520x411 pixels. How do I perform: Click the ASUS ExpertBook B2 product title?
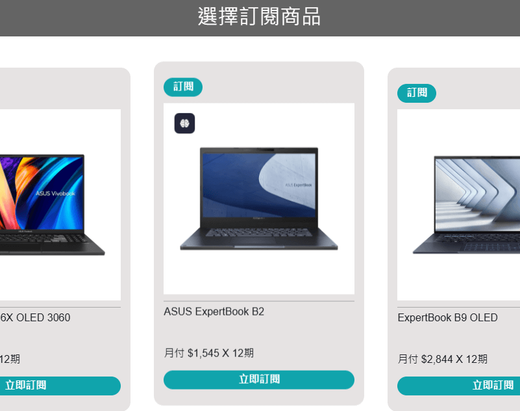click(214, 312)
